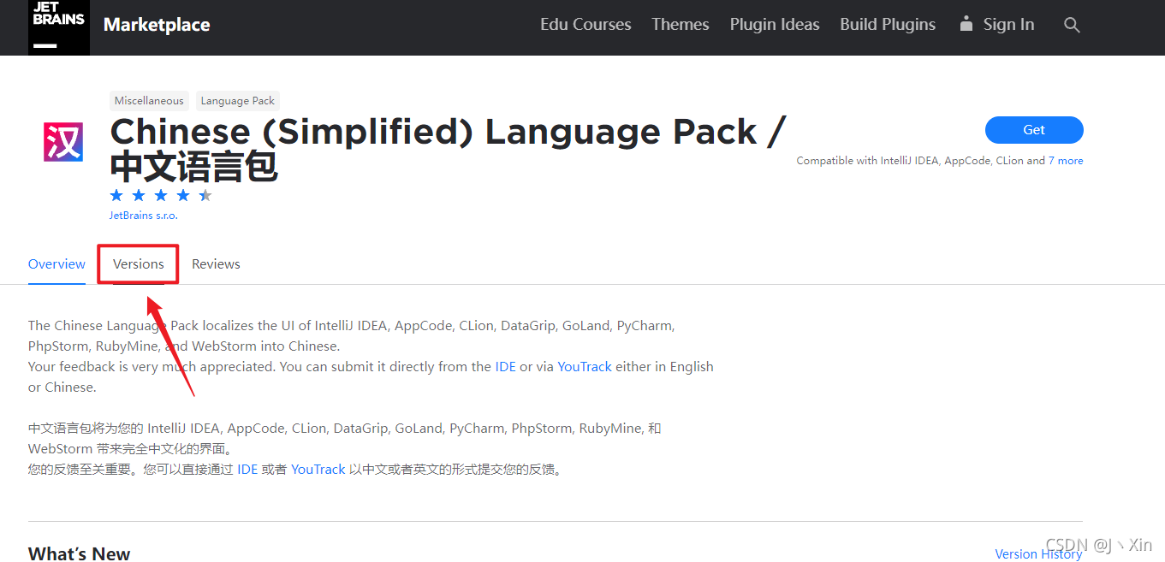Open Themes menu item
1165x562 pixels.
681,25
